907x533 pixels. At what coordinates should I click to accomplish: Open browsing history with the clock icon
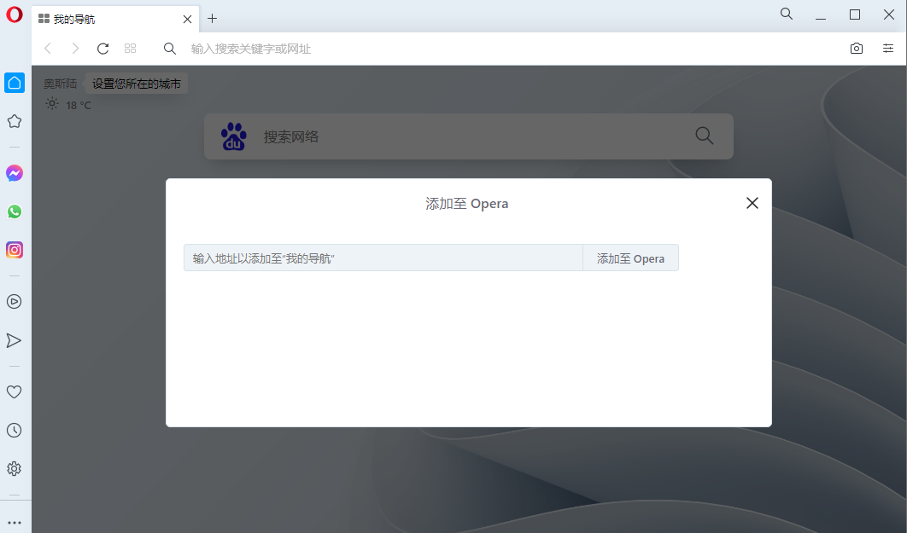(x=14, y=430)
